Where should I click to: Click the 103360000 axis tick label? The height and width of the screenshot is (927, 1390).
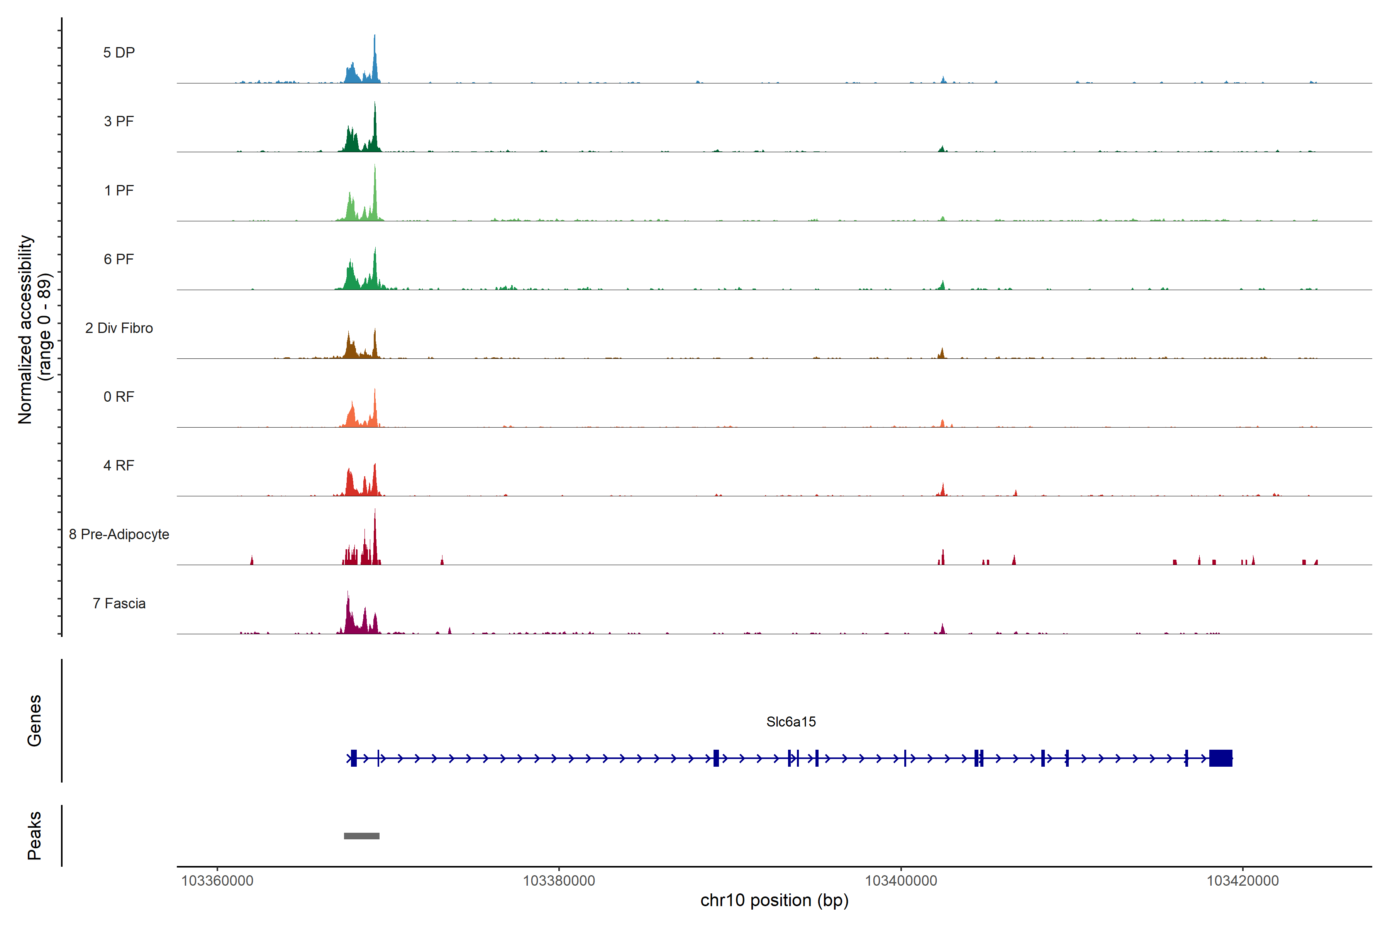(x=217, y=881)
